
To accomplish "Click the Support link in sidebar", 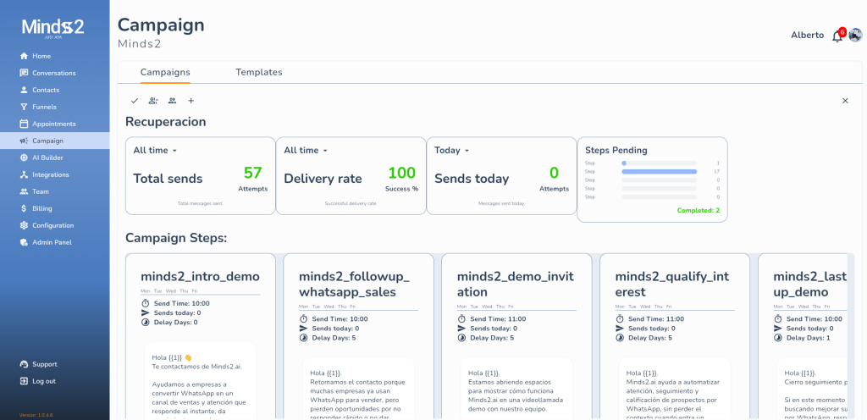I will tap(44, 364).
